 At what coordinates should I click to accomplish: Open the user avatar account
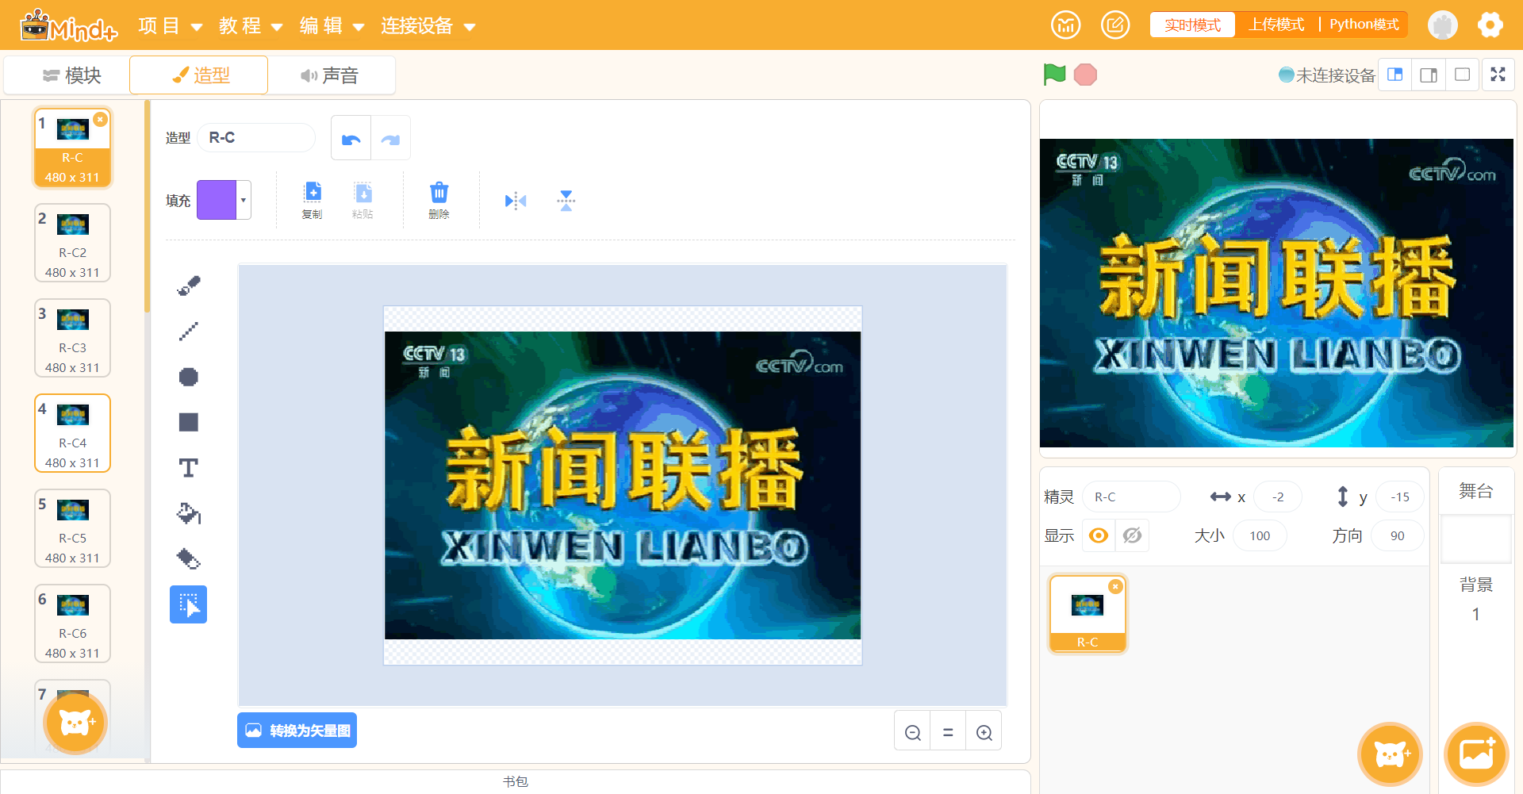point(1442,25)
